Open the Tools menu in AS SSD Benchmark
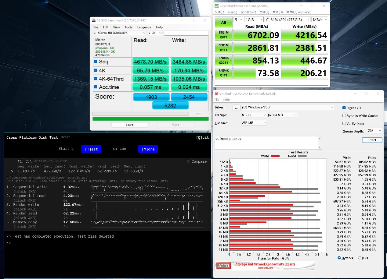387x279 pixels. (128, 27)
